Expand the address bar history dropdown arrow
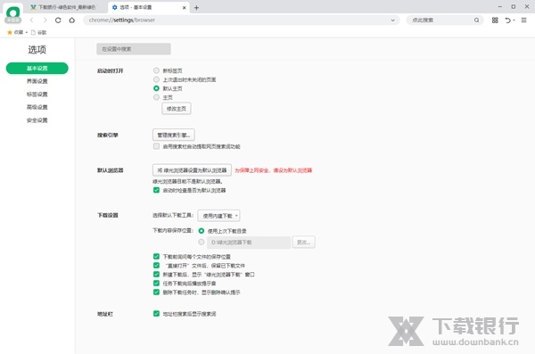This screenshot has height=354, width=535. 392,21
